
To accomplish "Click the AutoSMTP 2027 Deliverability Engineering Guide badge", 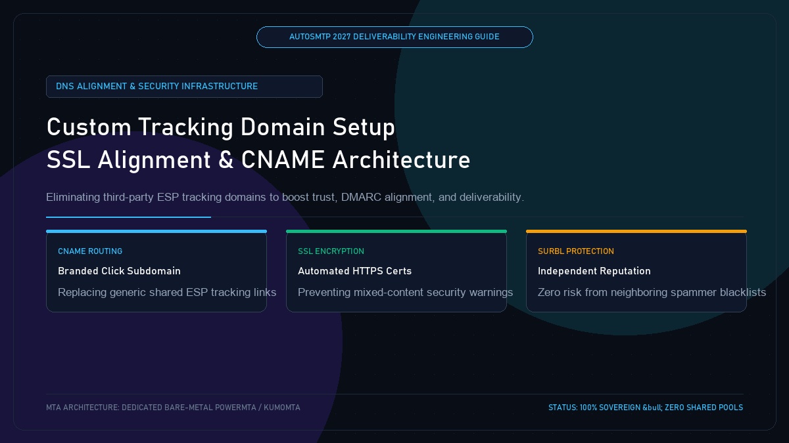I will click(394, 37).
